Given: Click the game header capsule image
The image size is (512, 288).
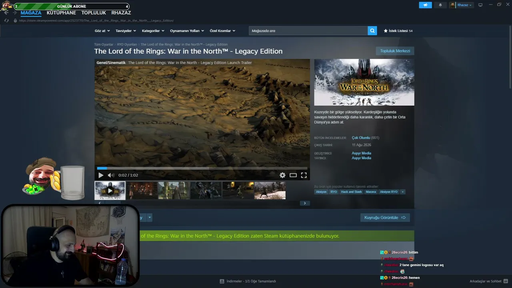Looking at the screenshot, I should (x=364, y=82).
